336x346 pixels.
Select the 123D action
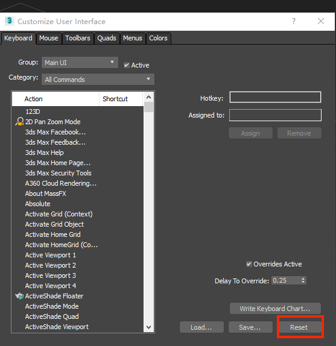33,112
